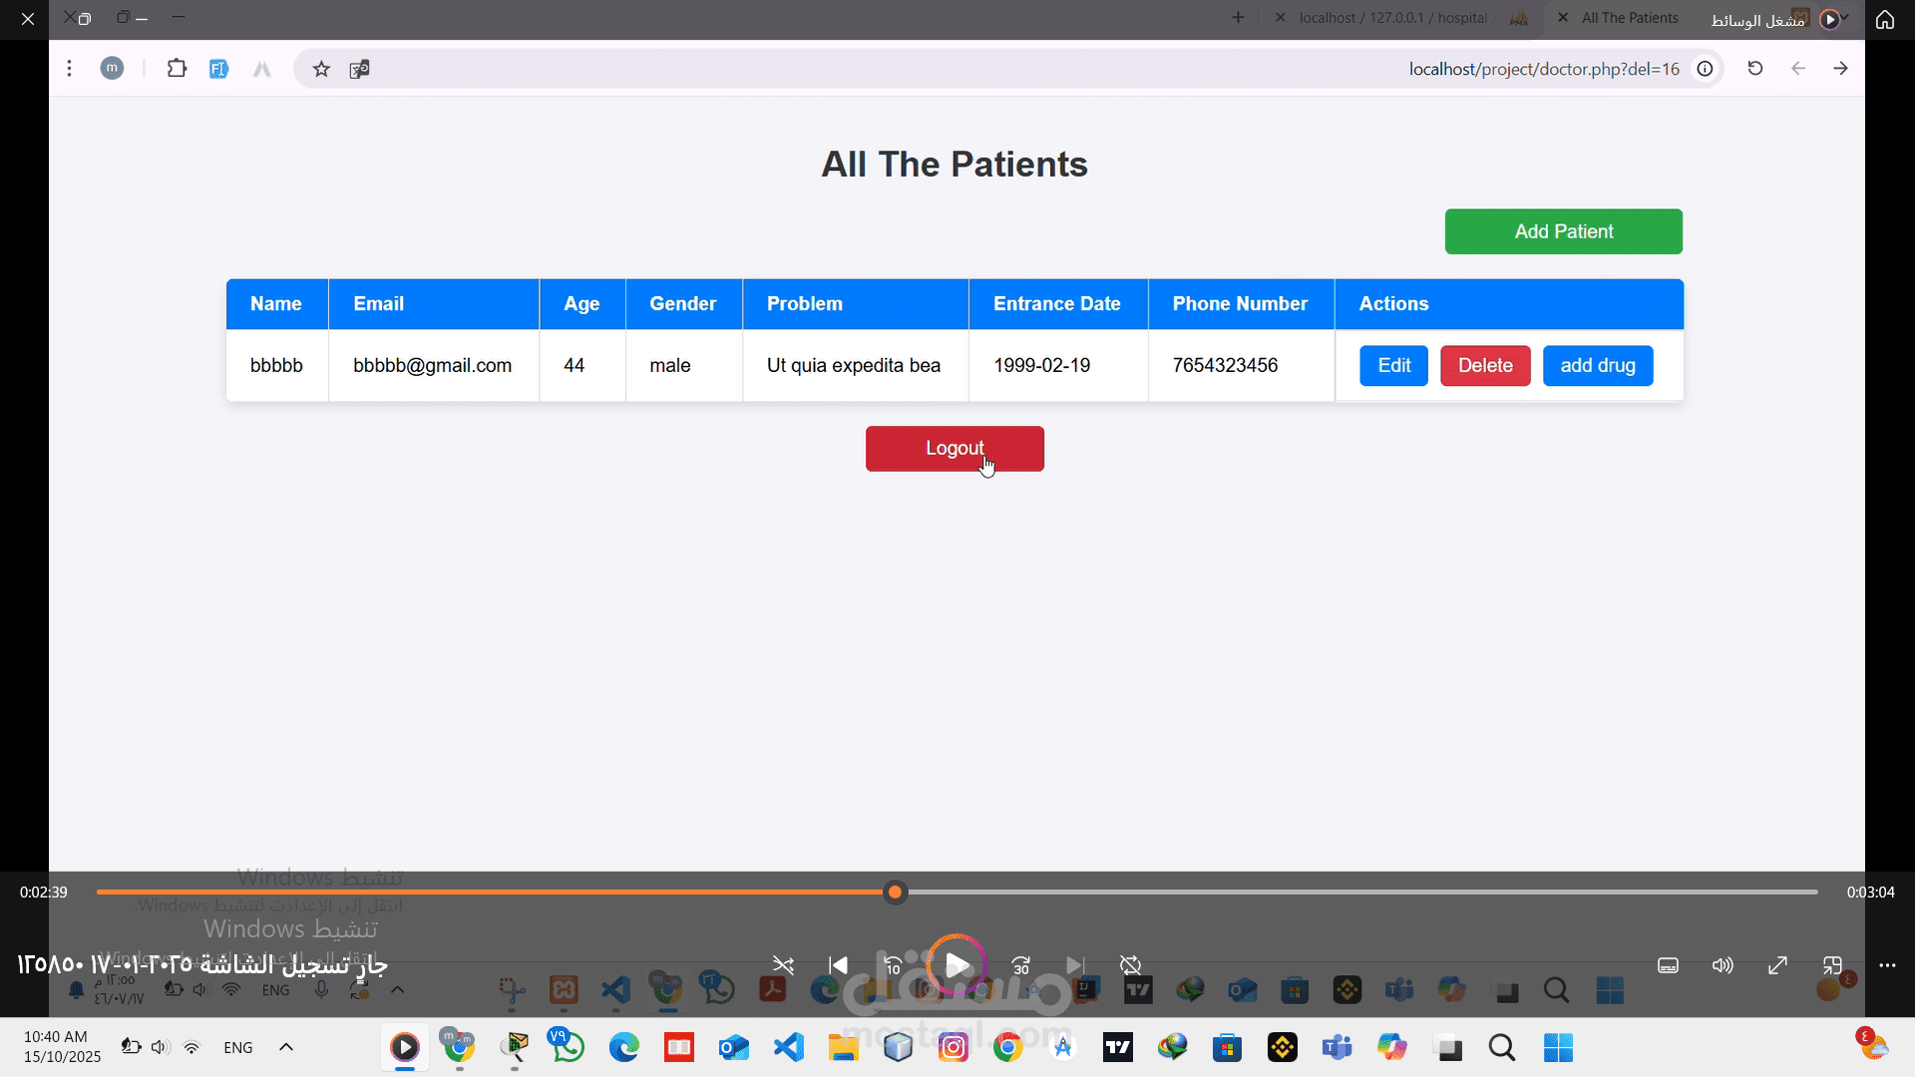This screenshot has width=1915, height=1077.
Task: Open Binance from the taskbar
Action: (x=1283, y=1047)
